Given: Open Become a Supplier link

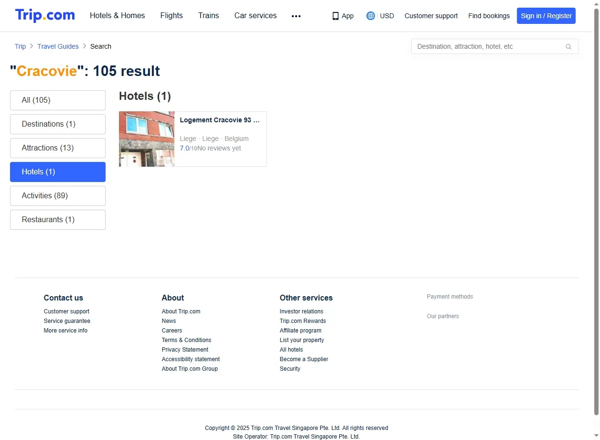Looking at the screenshot, I should (x=304, y=359).
